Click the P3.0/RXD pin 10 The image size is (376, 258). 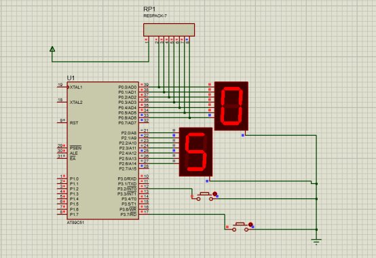coord(144,178)
